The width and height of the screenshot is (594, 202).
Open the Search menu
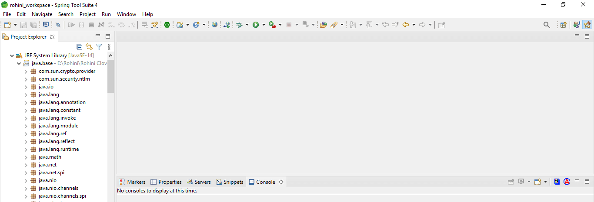tap(66, 14)
